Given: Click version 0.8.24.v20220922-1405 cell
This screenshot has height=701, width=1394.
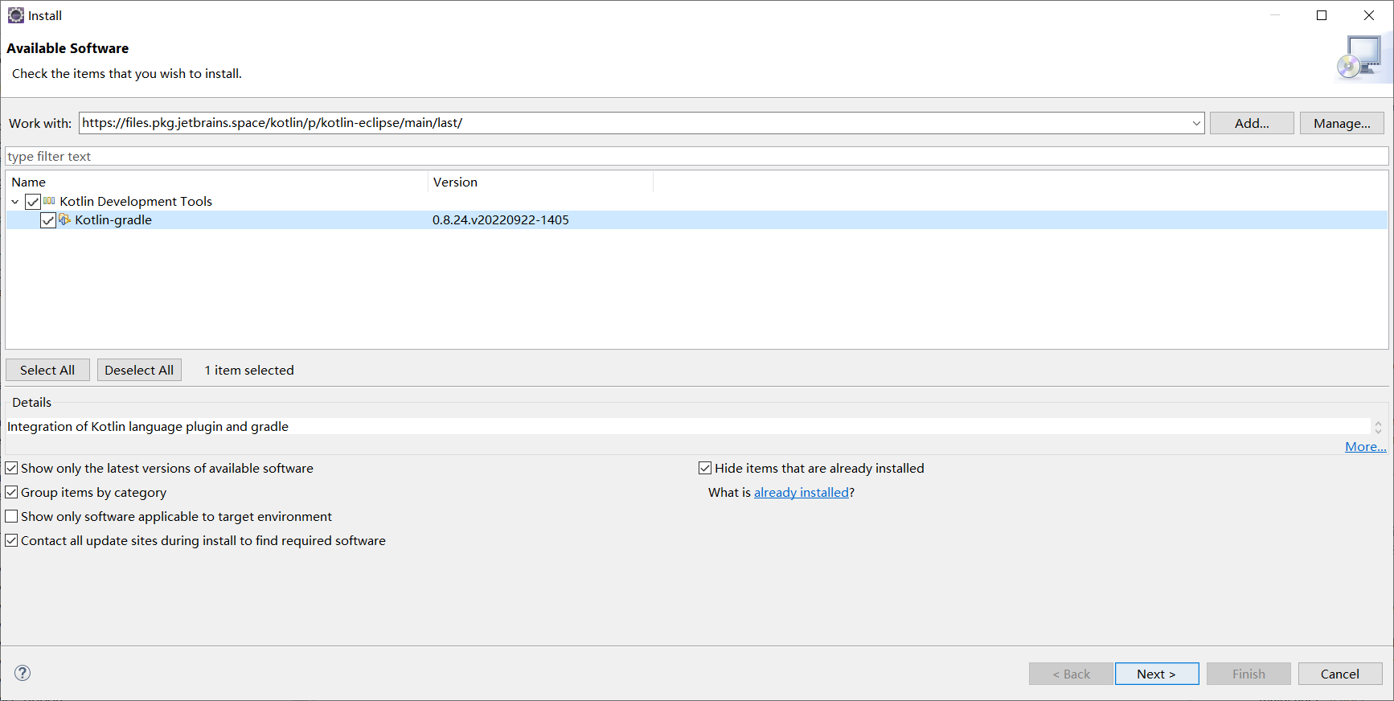Looking at the screenshot, I should click(500, 219).
